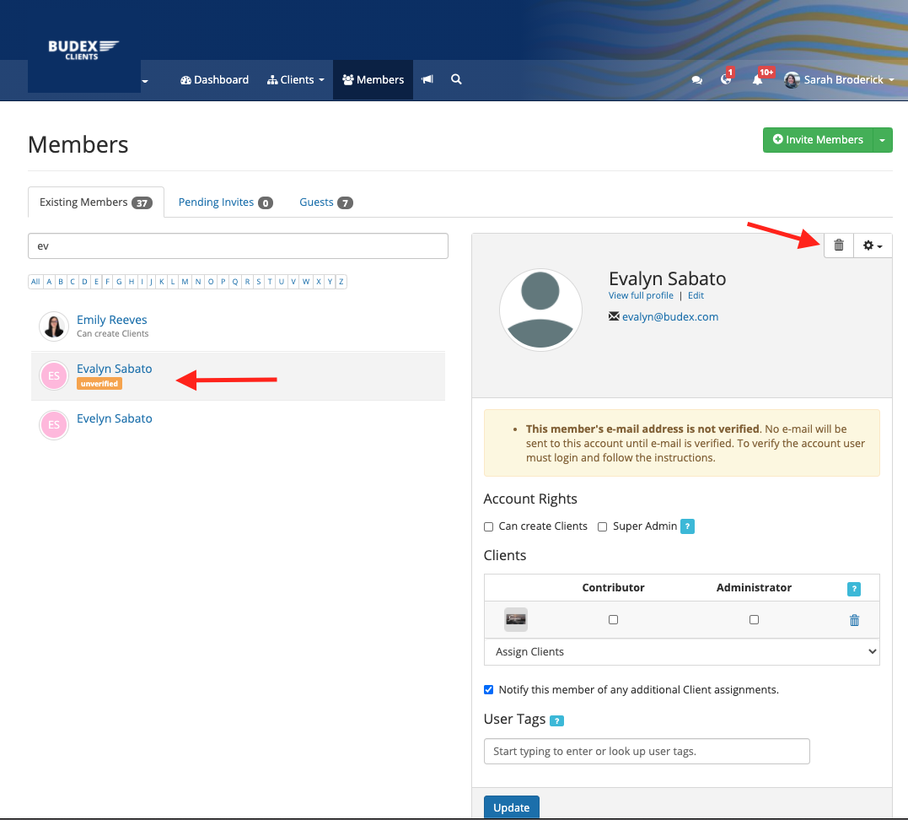Image resolution: width=908 pixels, height=820 pixels.
Task: Enable the Can create Clients checkbox
Action: point(488,526)
